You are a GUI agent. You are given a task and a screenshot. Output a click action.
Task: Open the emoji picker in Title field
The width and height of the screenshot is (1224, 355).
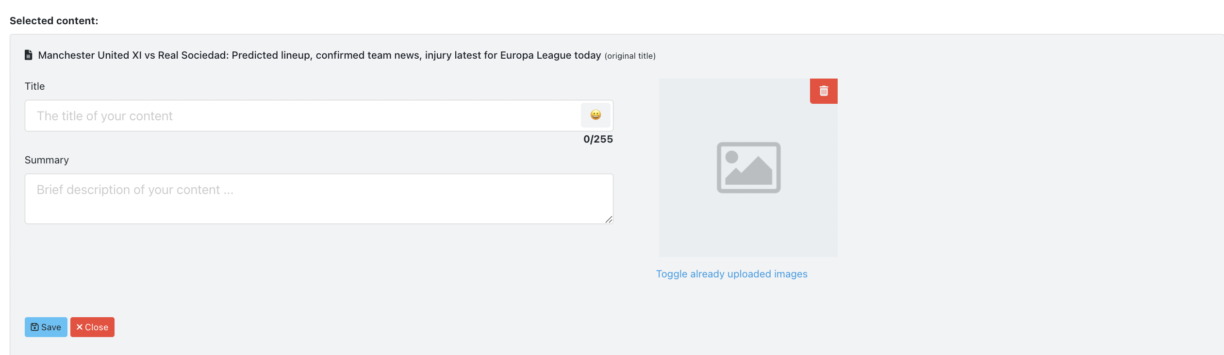(595, 115)
